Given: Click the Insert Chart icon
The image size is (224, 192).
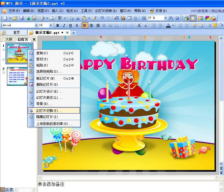Looking at the screenshot, I should click(x=123, y=18).
